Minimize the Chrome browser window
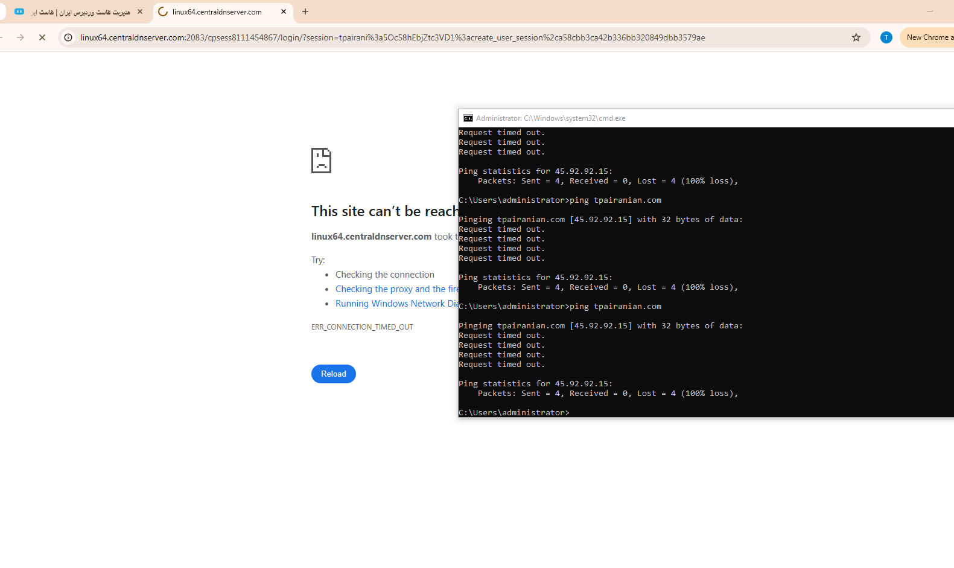Image resolution: width=954 pixels, height=568 pixels. 929,11
